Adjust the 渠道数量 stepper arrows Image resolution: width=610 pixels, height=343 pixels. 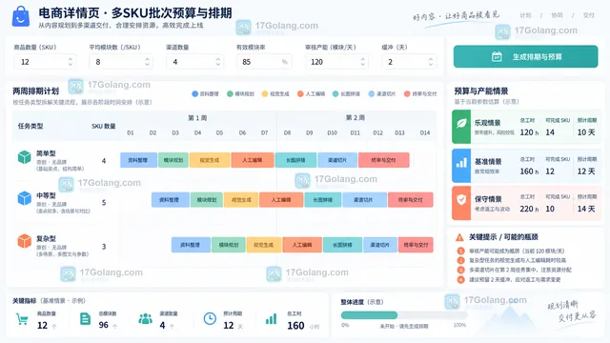pyautogui.click(x=218, y=62)
